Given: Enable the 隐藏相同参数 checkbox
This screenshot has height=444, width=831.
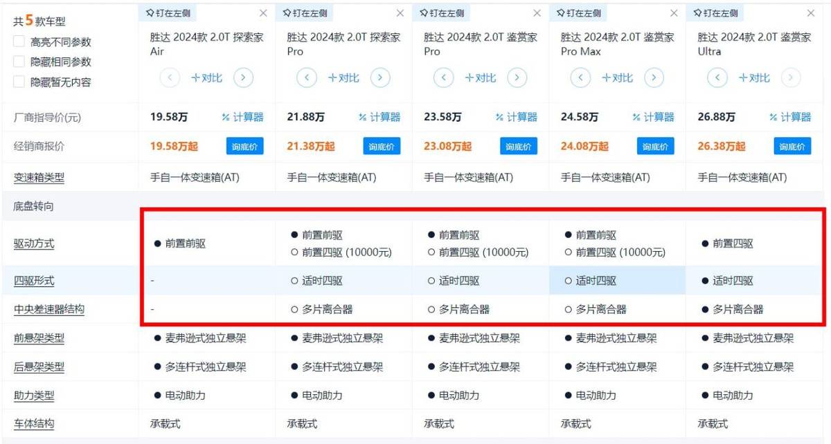Looking at the screenshot, I should click(19, 62).
